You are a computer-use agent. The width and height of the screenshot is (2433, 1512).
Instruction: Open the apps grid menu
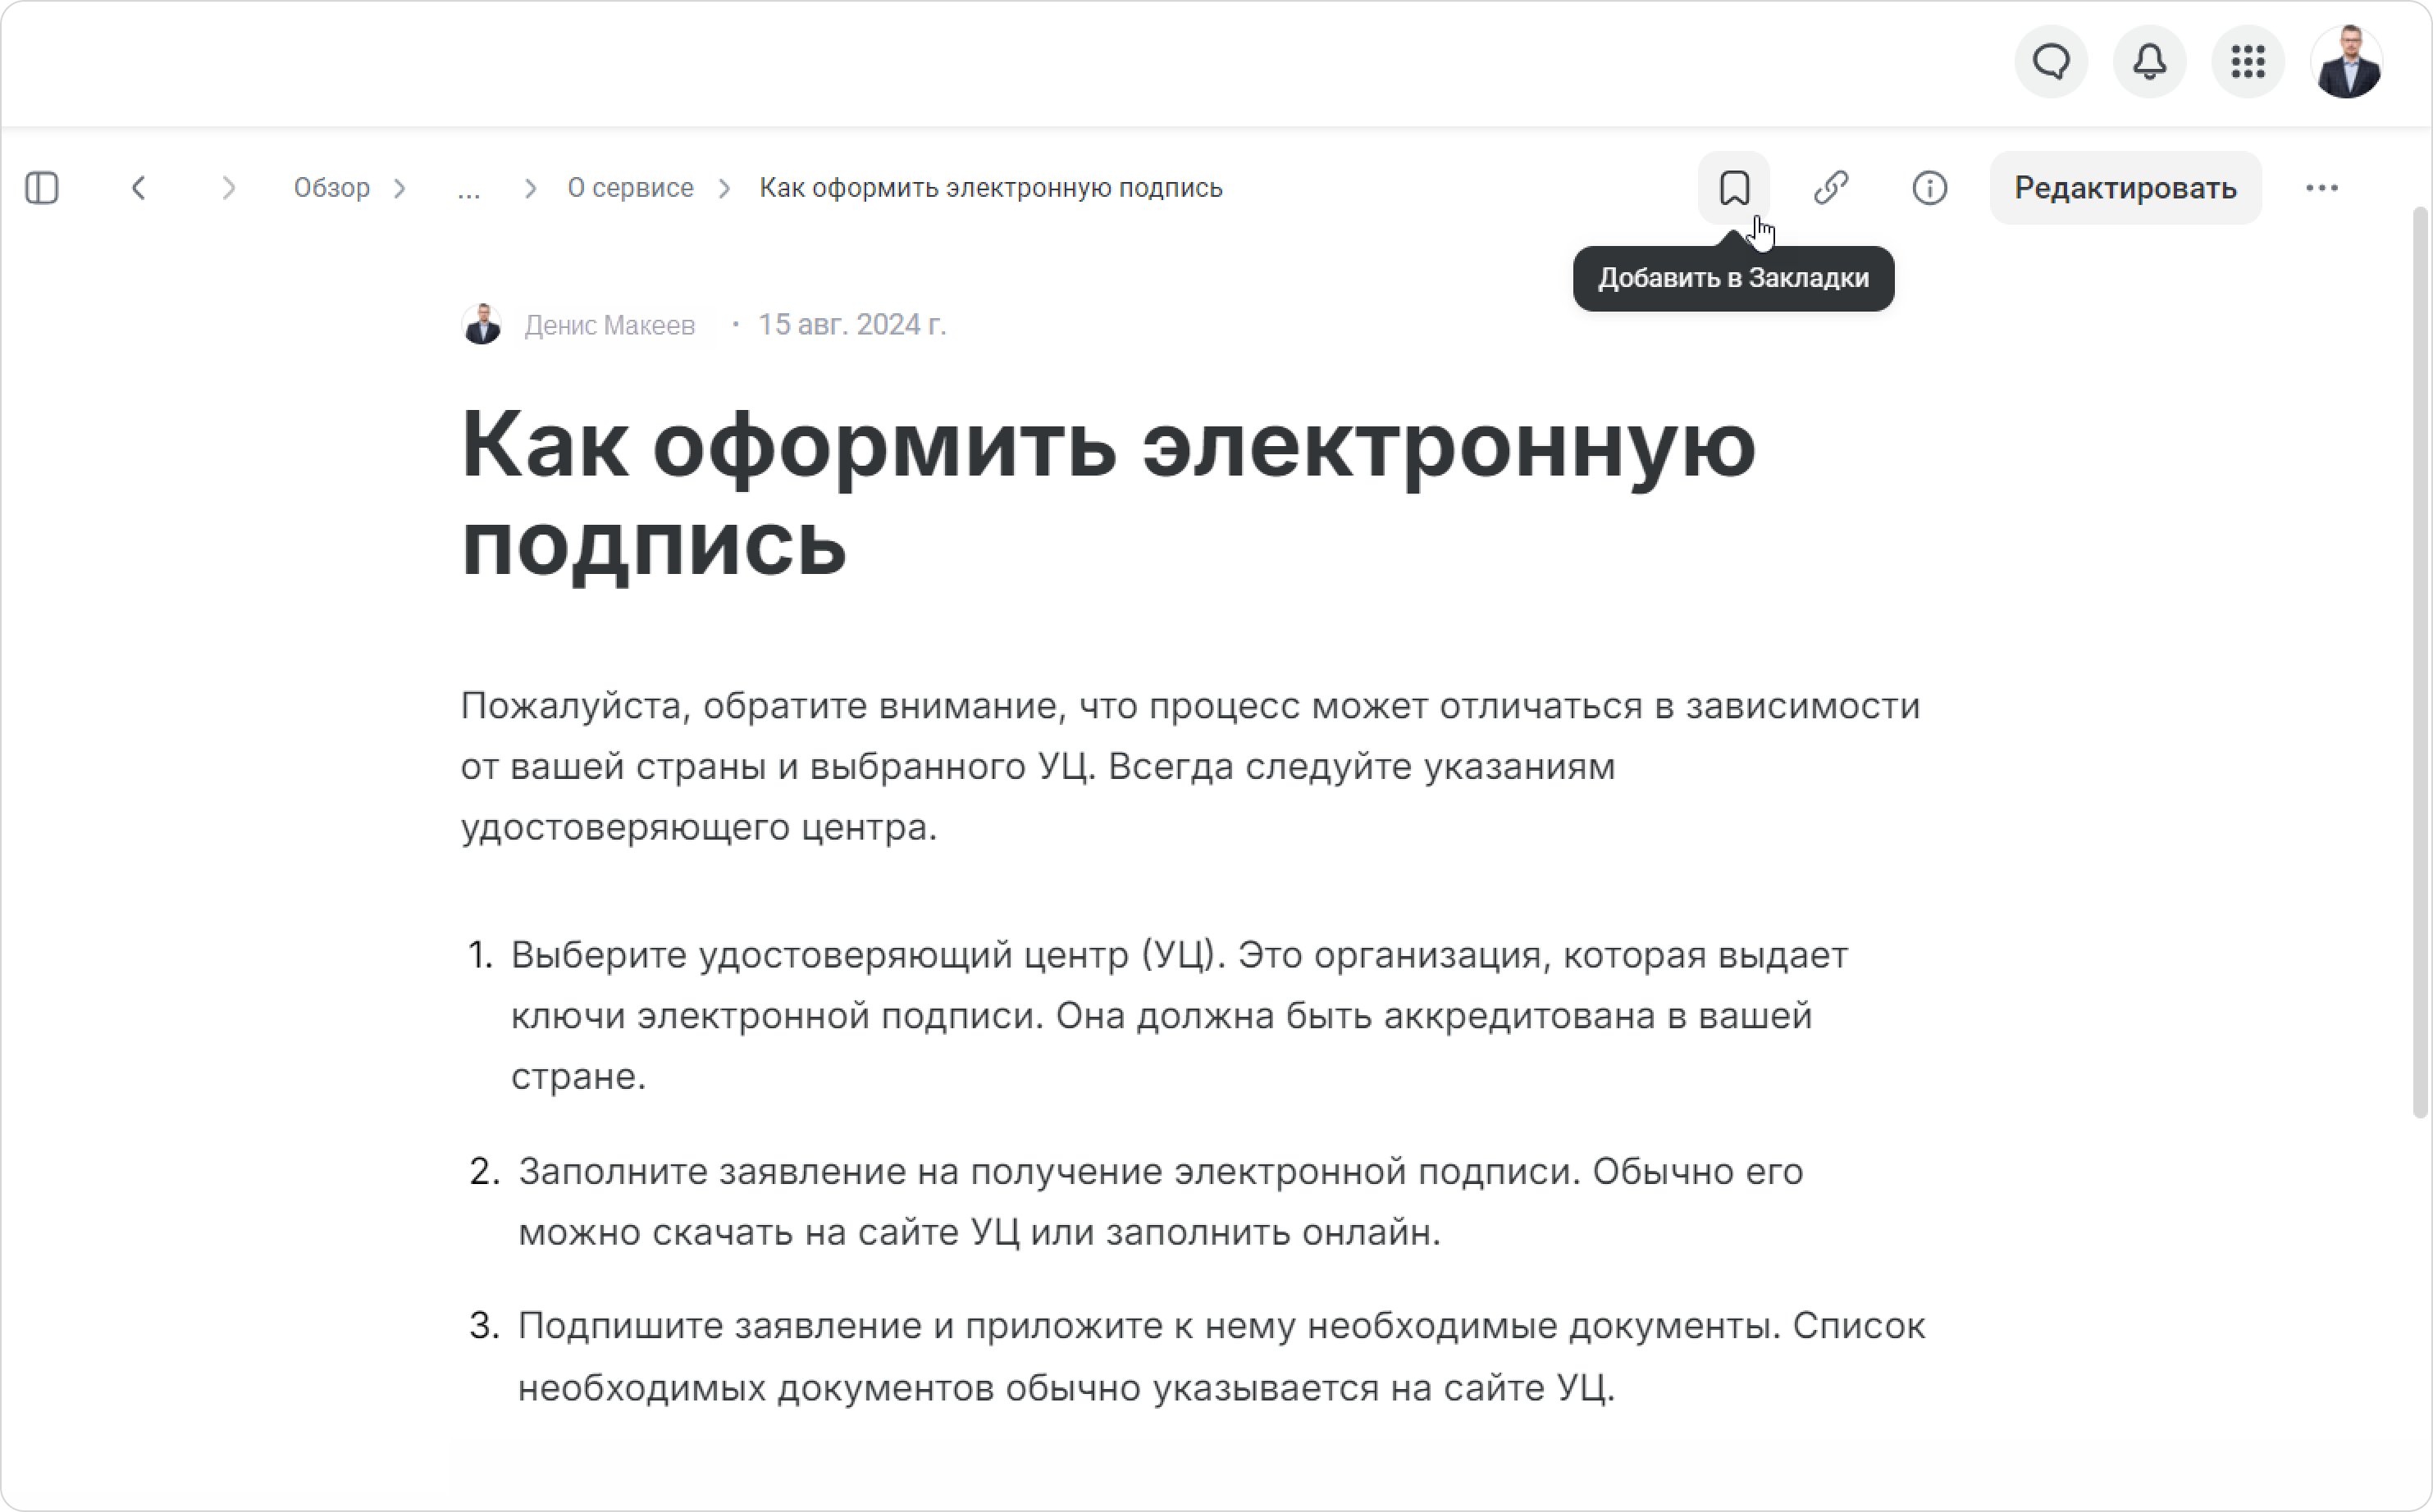click(2248, 62)
